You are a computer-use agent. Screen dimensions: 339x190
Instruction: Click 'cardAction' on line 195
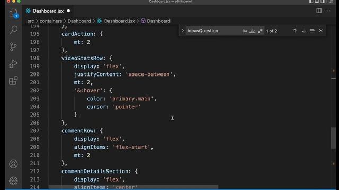[77, 34]
